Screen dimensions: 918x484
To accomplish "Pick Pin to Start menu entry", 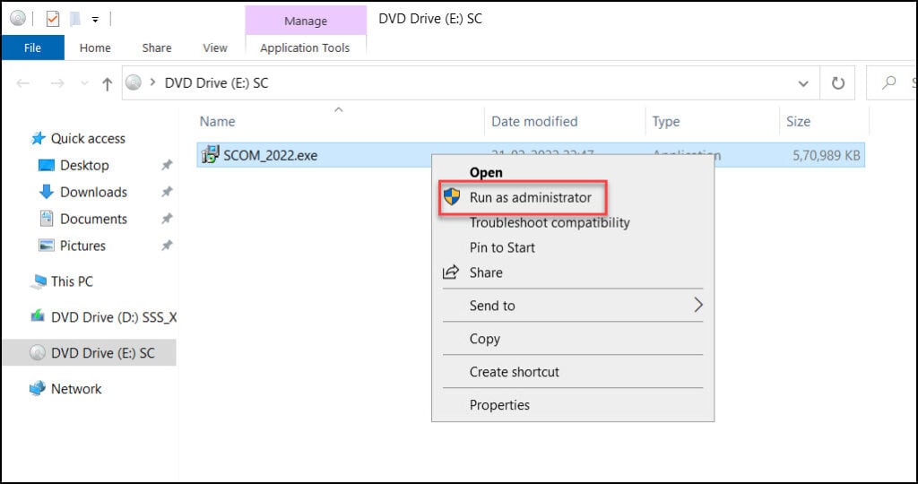I will [502, 247].
